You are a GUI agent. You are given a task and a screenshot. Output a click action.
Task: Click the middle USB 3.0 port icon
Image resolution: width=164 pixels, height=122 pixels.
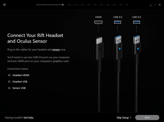(x=118, y=22)
